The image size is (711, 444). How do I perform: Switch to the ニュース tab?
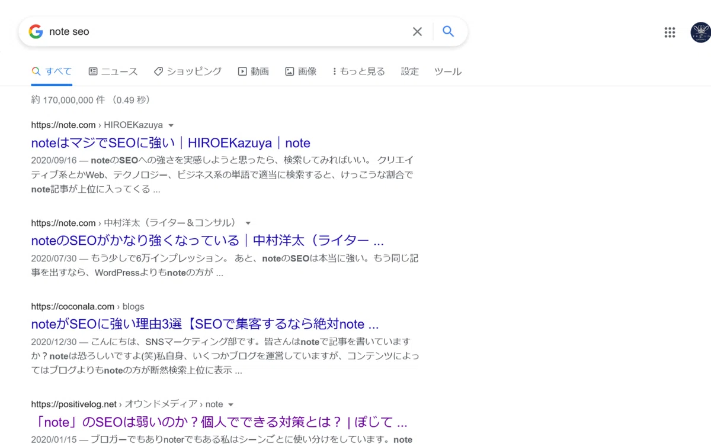coord(113,72)
